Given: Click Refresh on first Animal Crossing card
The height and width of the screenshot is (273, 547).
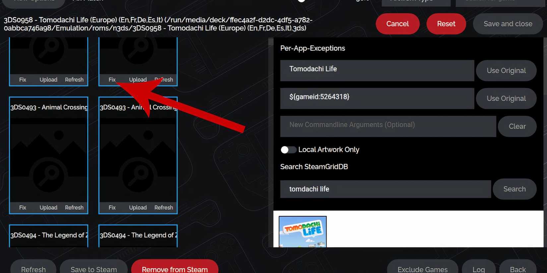Looking at the screenshot, I should coord(74,207).
